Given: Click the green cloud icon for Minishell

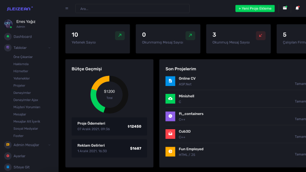Looking at the screenshot, I should (x=170, y=99).
